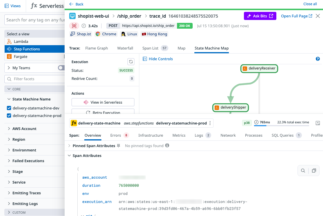The height and width of the screenshot is (216, 323).
Task: Expand the Region facet
Action: [9, 139]
